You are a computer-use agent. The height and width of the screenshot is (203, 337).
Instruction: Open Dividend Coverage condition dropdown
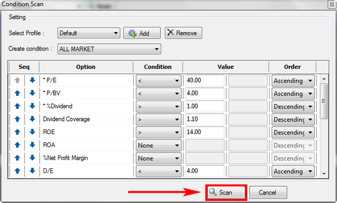point(158,119)
